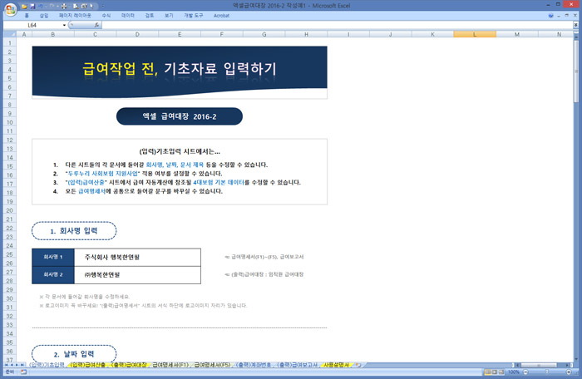Switch to Page Break Preview in the status bar

pyautogui.click(x=501, y=372)
